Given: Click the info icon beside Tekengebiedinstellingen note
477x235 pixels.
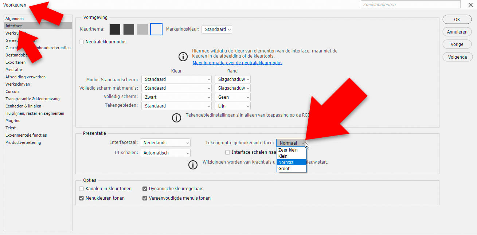Looking at the screenshot, I should [x=176, y=118].
